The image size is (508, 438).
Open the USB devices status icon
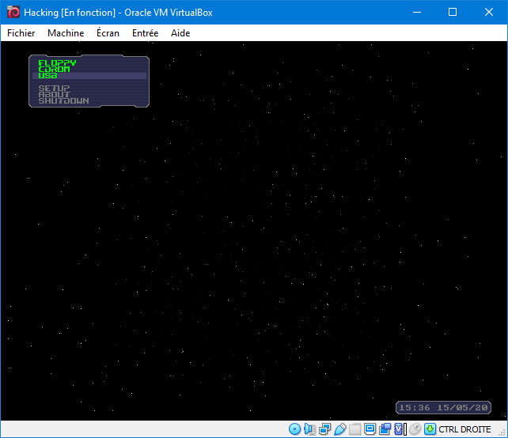pos(340,429)
